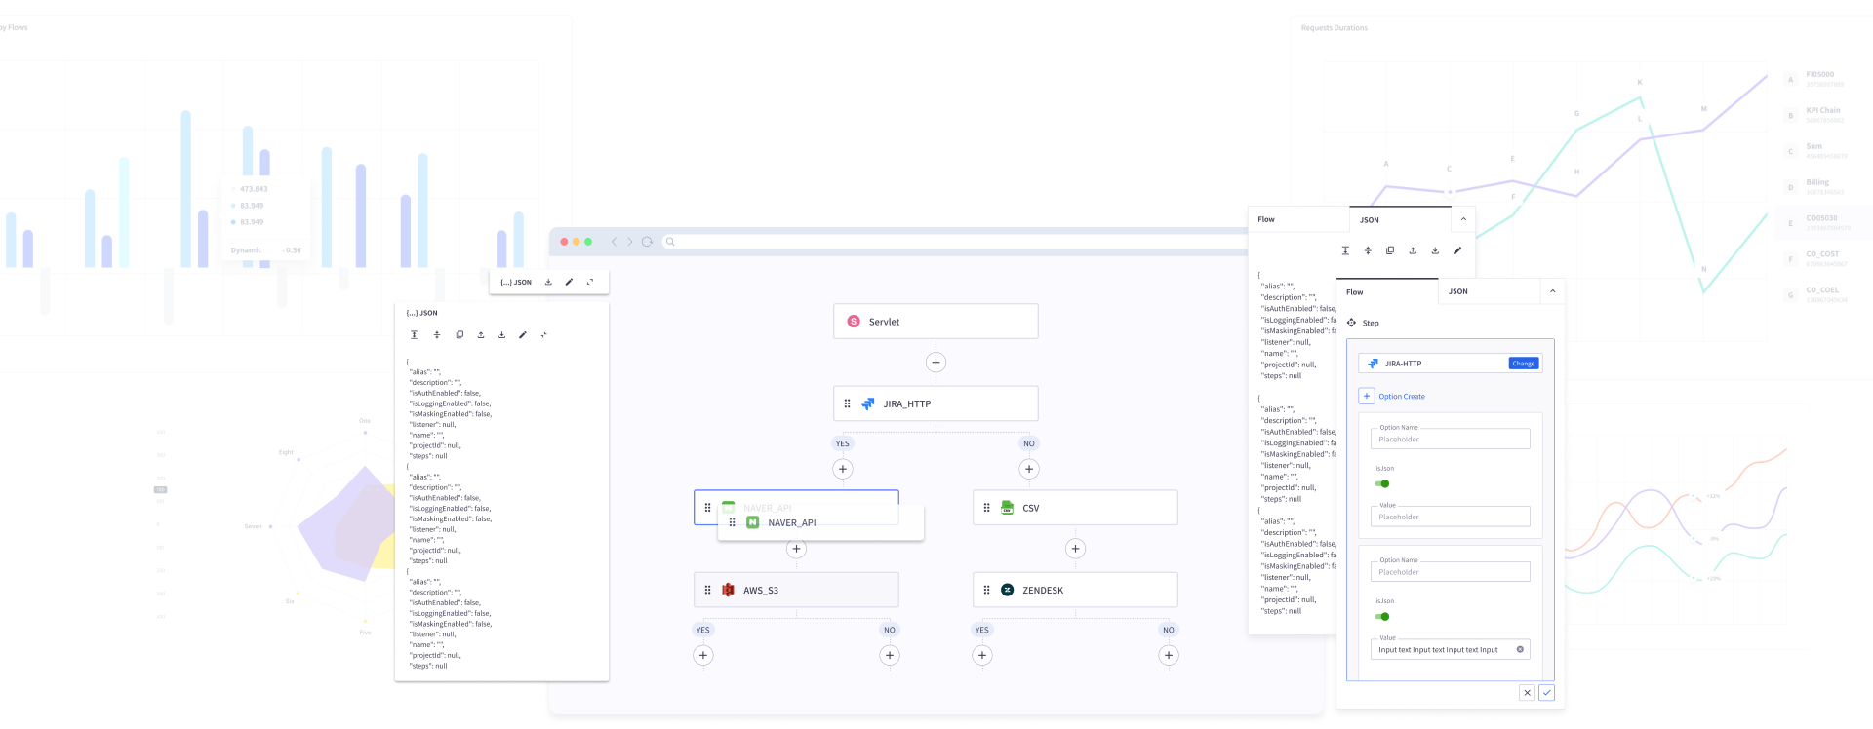Reload the browser page
1873x729 pixels.
click(x=647, y=242)
